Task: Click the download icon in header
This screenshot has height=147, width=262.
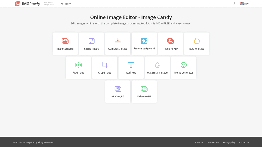Action: pos(234,4)
